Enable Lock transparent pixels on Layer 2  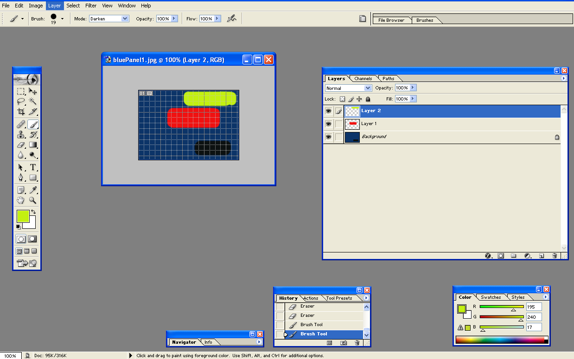click(x=342, y=99)
